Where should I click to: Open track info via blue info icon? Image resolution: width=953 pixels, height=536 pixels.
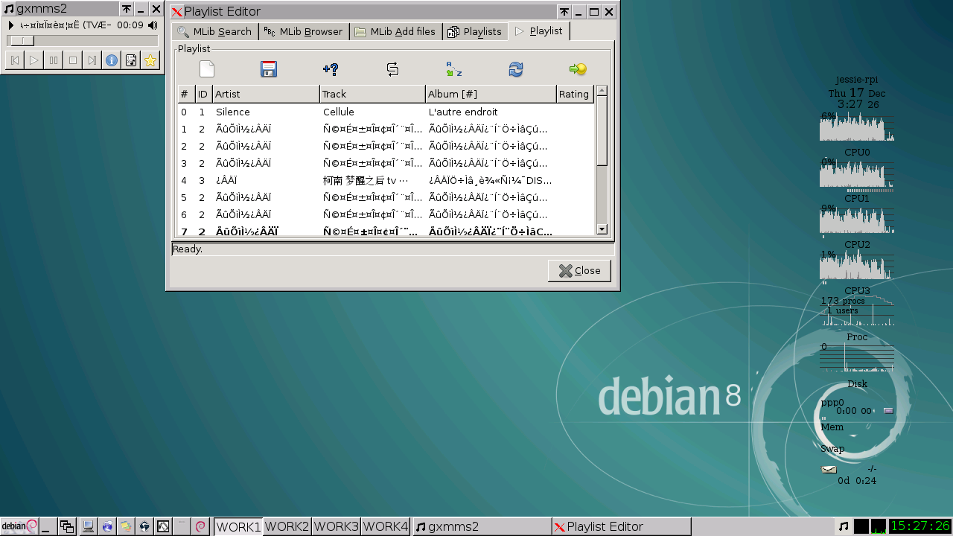(112, 60)
